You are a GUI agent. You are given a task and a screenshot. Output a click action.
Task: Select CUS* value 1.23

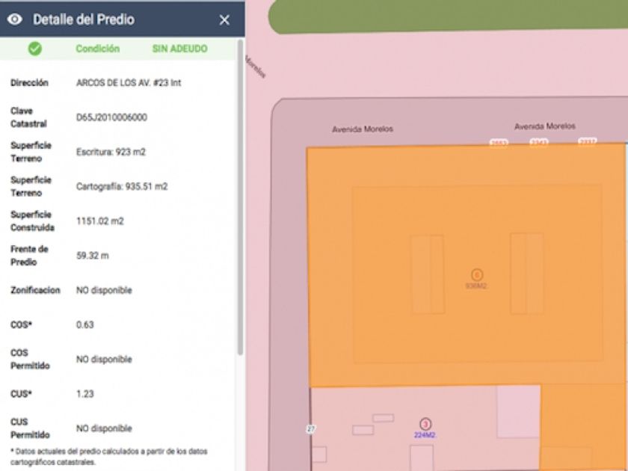85,394
